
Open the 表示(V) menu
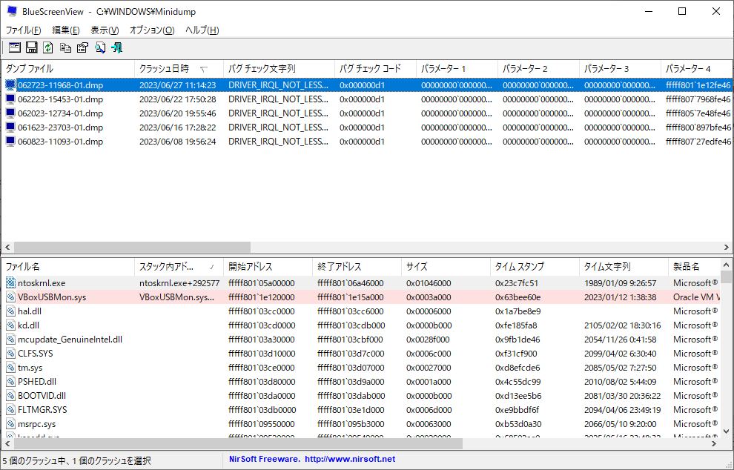pyautogui.click(x=105, y=30)
